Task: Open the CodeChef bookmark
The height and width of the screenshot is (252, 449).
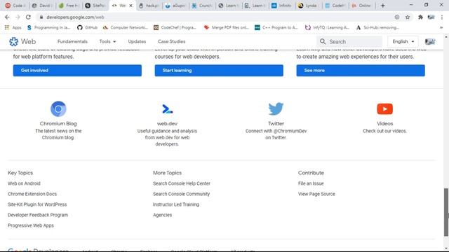Action: (x=175, y=27)
